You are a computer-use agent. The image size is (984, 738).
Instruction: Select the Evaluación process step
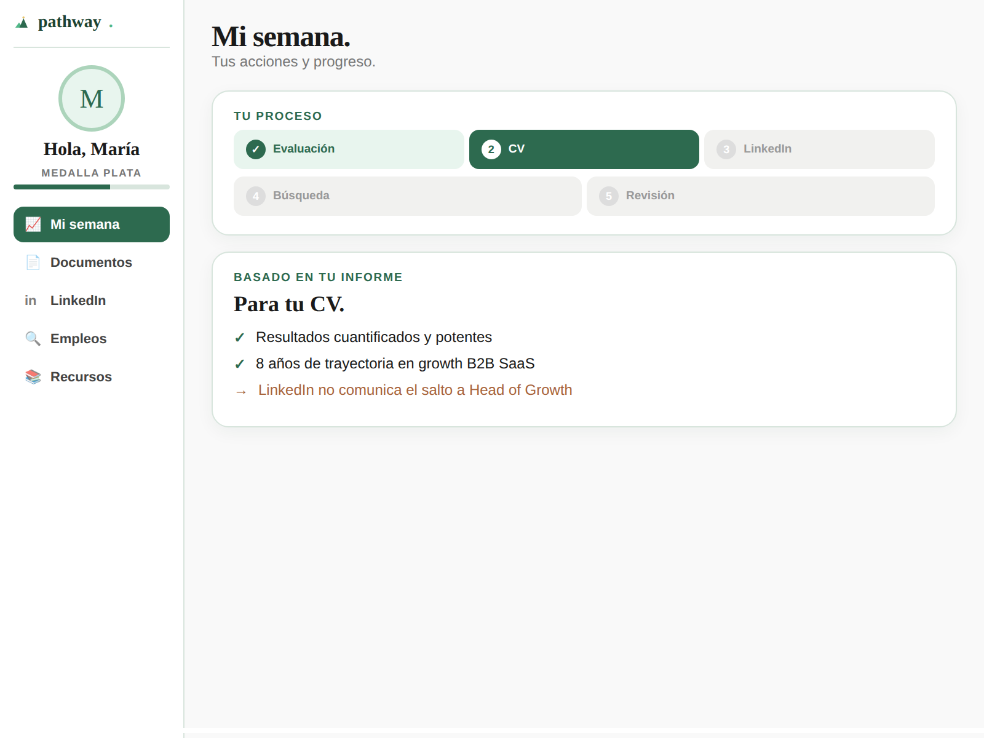tap(349, 149)
